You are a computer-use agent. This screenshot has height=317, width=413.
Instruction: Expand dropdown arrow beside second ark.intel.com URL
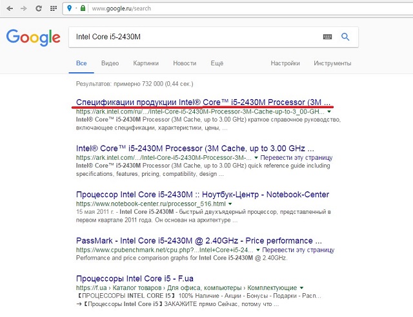point(256,158)
